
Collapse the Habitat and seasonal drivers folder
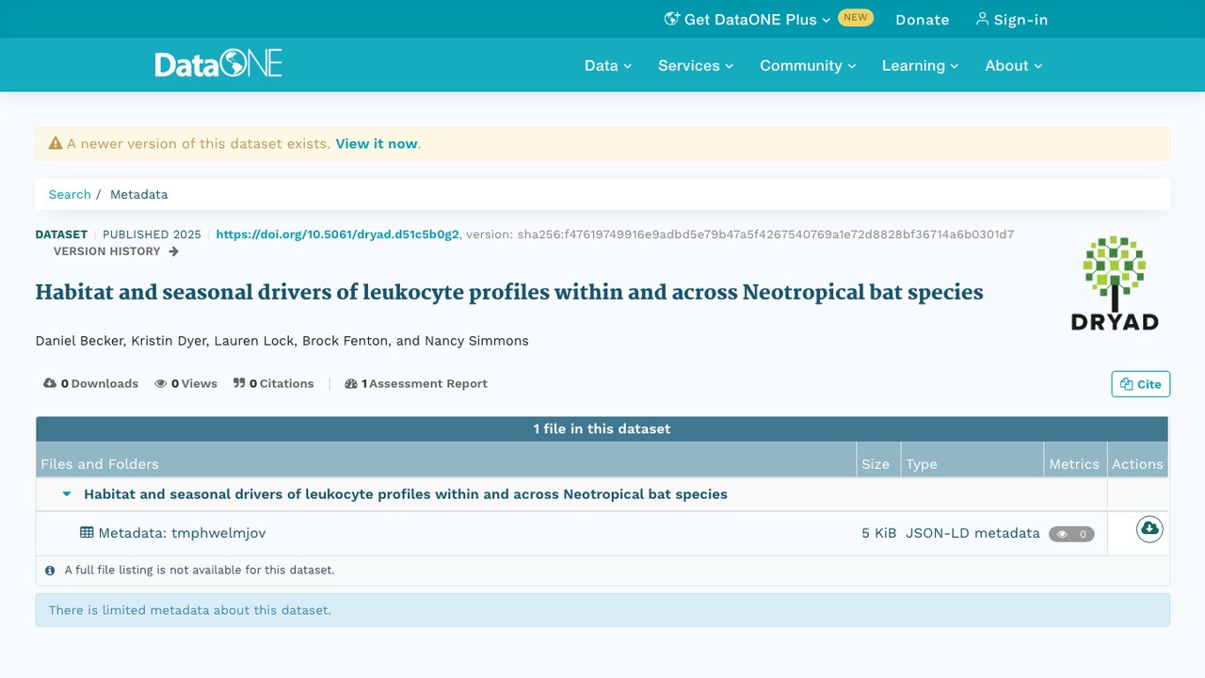click(x=67, y=493)
